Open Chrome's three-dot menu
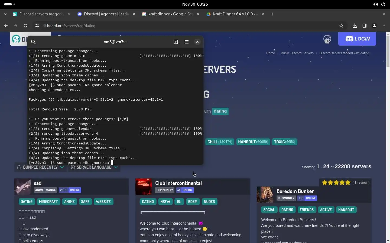Viewport: 390px width, 243px height. [x=384, y=26]
